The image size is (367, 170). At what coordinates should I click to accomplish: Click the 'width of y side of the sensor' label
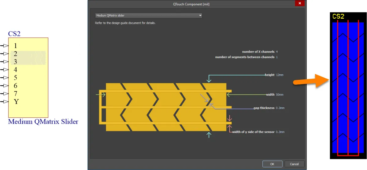tap(253, 132)
